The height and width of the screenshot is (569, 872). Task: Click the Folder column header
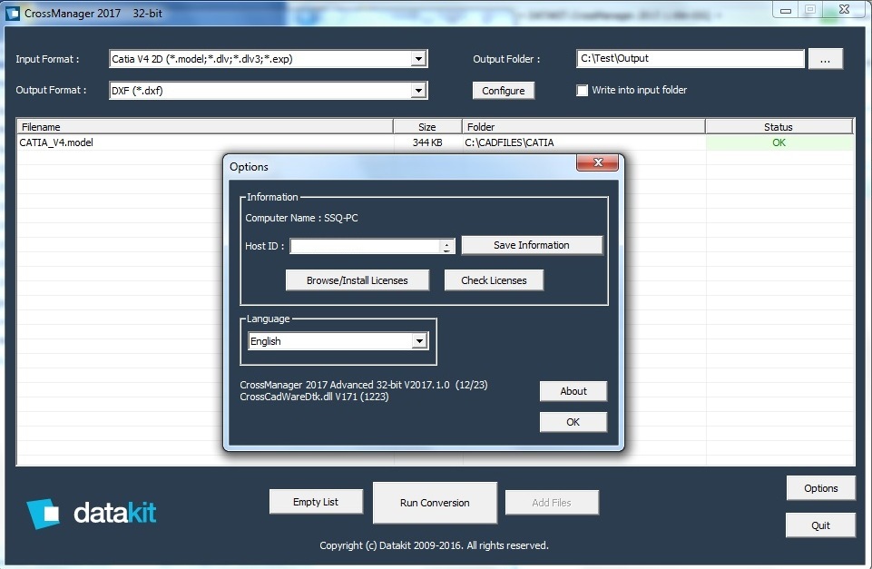(584, 127)
